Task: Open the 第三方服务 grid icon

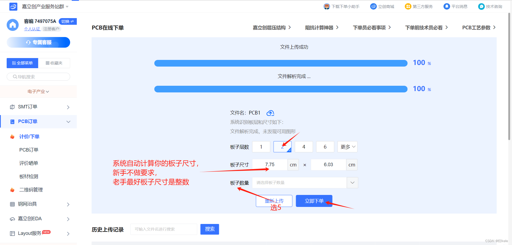Action: coord(408,6)
